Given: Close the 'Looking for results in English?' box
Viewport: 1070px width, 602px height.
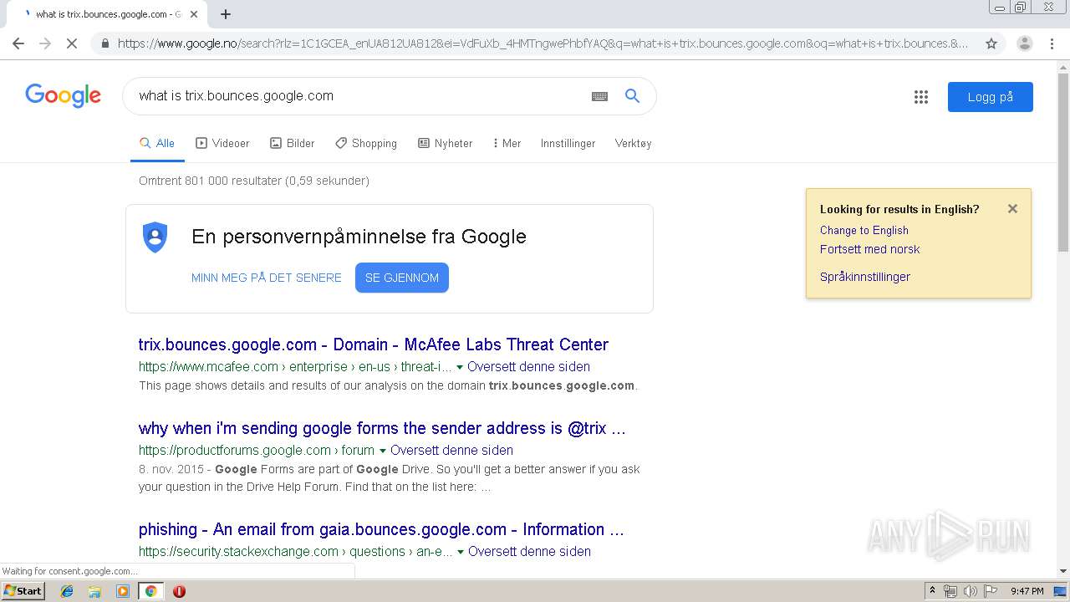Looking at the screenshot, I should 1012,209.
